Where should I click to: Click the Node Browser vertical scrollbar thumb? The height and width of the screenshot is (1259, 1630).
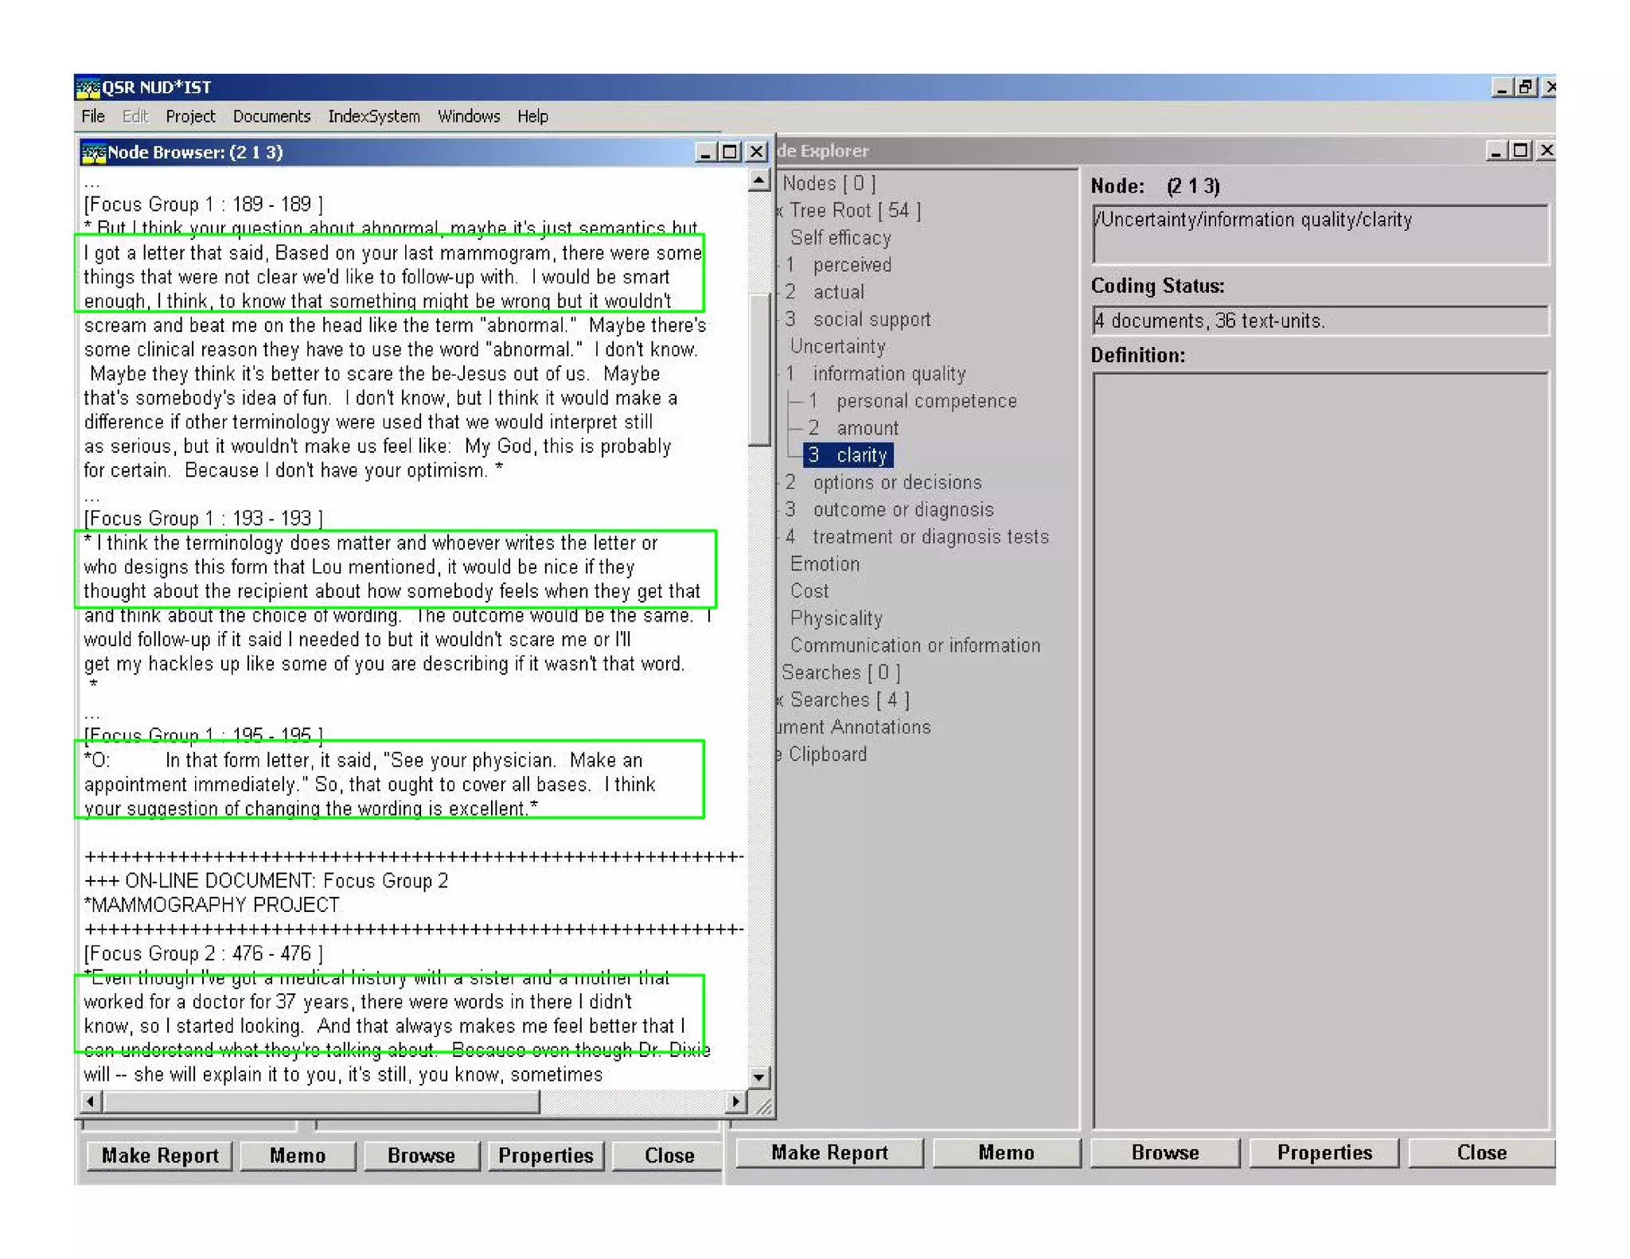tap(759, 370)
